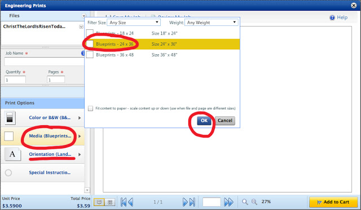This screenshot has width=361, height=210.
Task: Open the Weight dropdown
Action: point(211,23)
